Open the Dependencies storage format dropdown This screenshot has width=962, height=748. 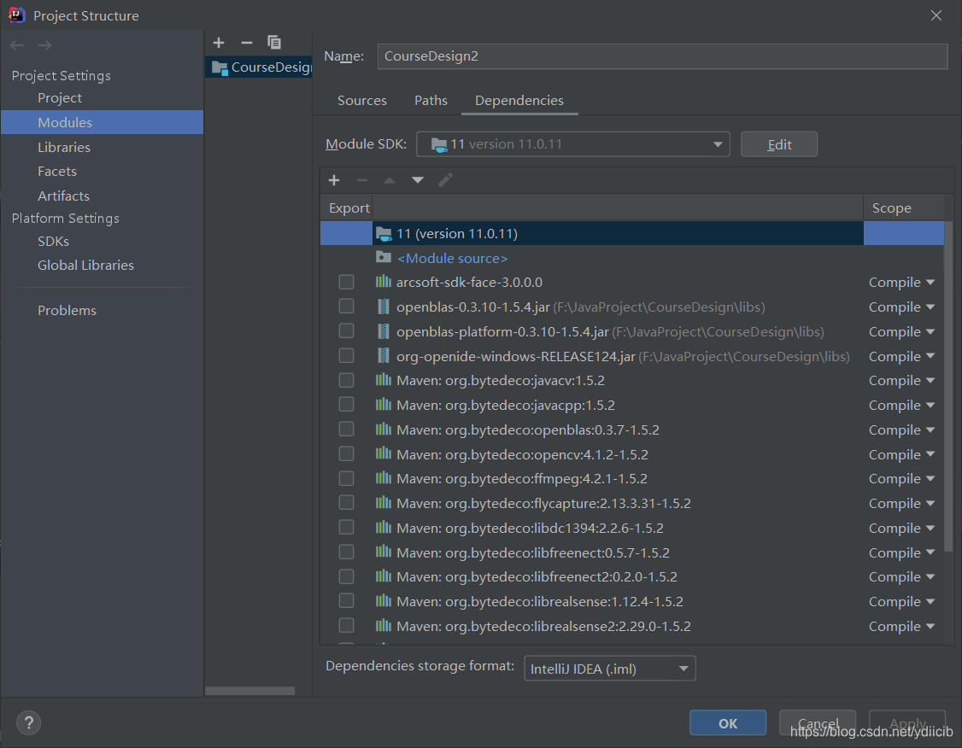(610, 669)
